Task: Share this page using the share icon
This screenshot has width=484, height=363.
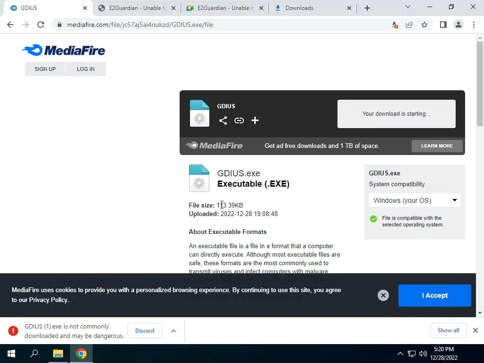Action: coord(409,25)
